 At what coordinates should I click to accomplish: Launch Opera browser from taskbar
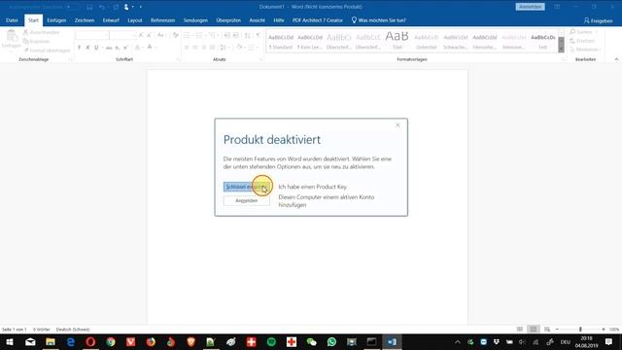pyautogui.click(x=90, y=341)
